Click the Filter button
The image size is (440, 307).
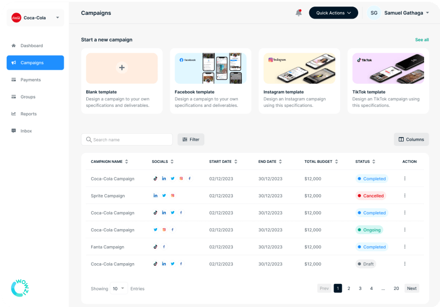(191, 139)
